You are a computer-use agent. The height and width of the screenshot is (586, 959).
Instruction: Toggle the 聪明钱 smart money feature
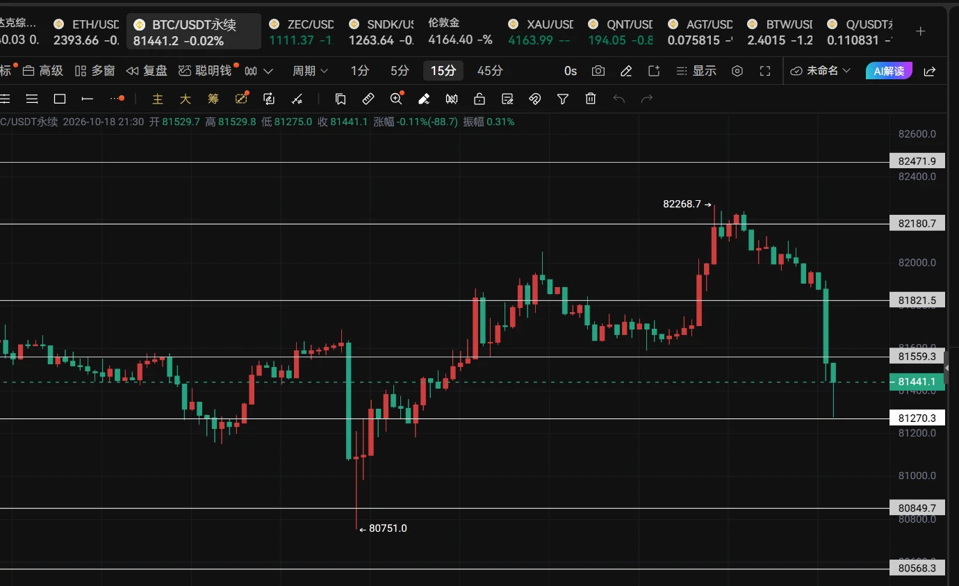coord(205,71)
